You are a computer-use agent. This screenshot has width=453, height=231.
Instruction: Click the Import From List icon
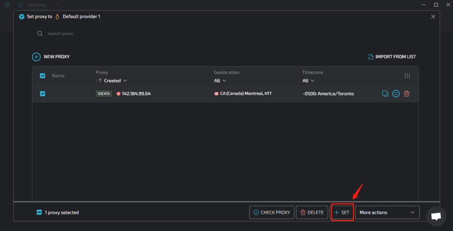point(371,57)
